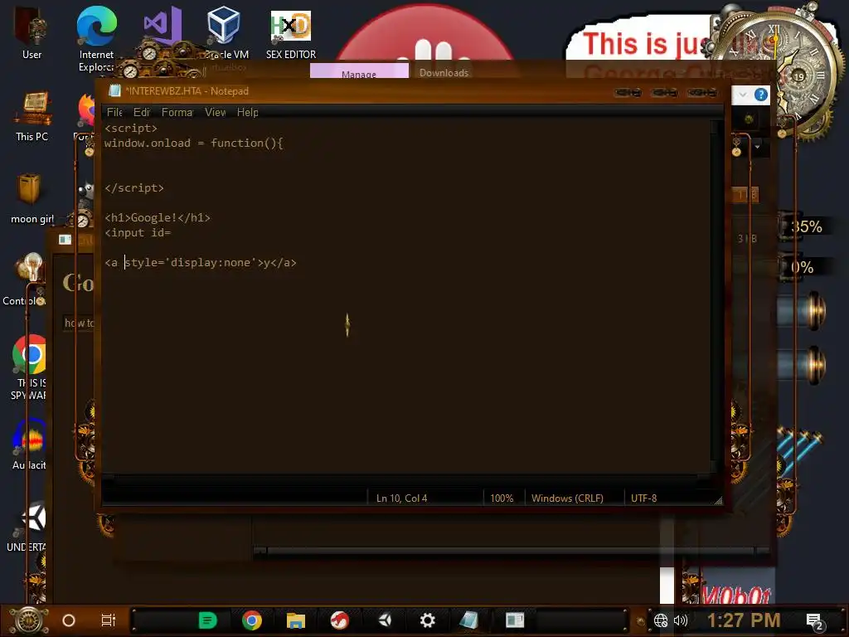Open the File menu in Notepad
Screen dimensions: 849x637
click(114, 112)
